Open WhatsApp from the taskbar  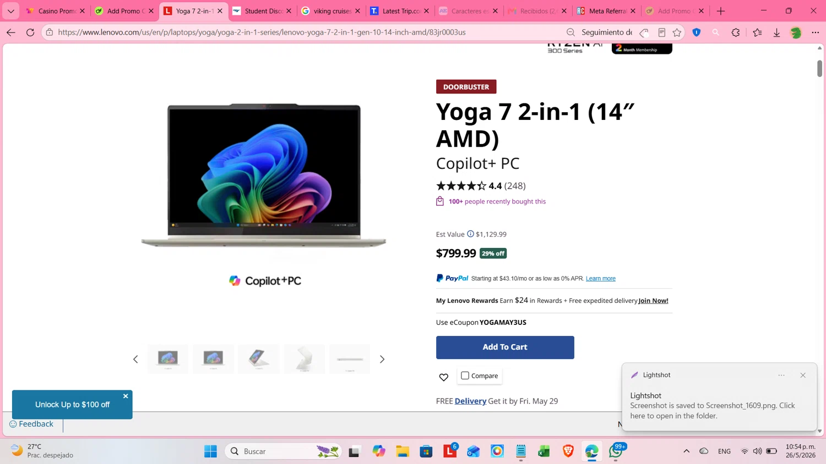[x=616, y=451]
